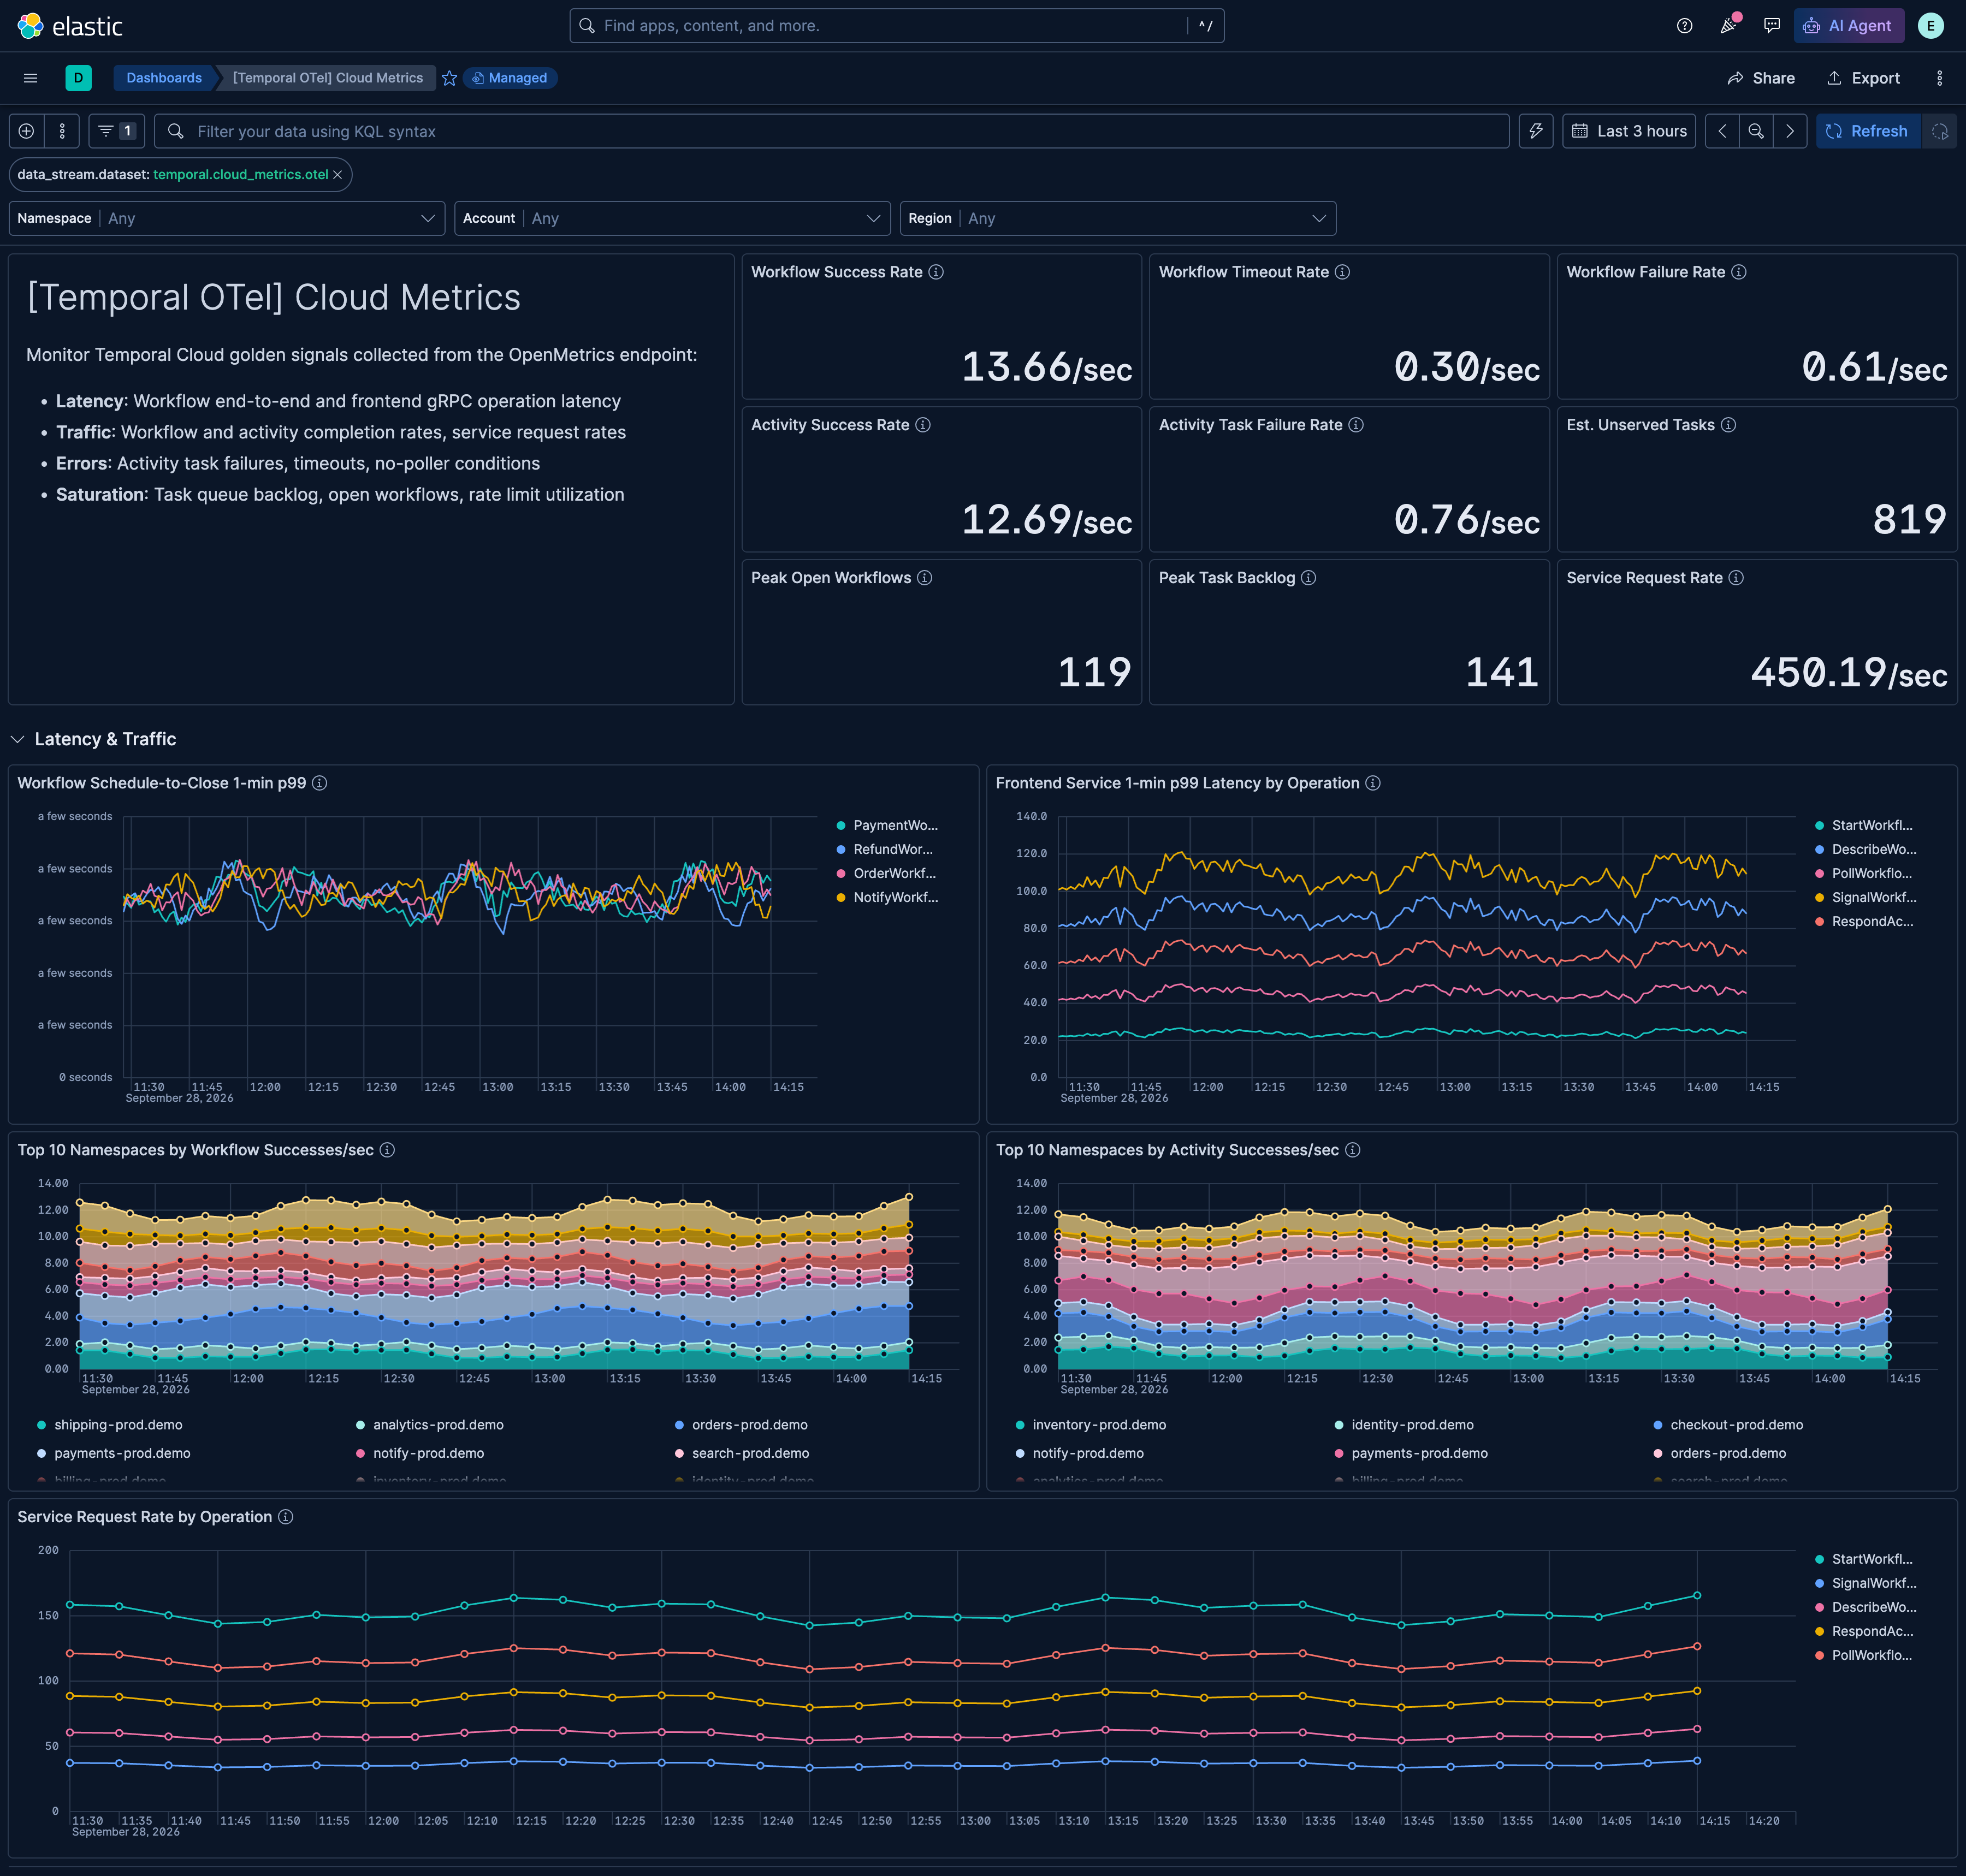
Task: Step time range backward
Action: point(1722,131)
